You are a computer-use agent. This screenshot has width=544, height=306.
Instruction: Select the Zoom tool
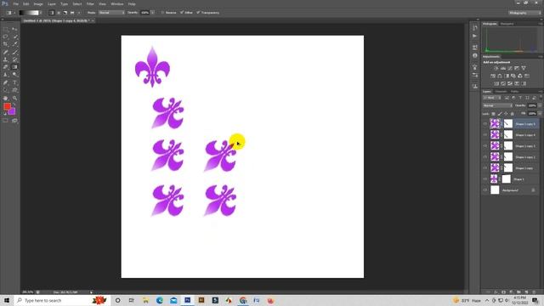click(x=14, y=99)
